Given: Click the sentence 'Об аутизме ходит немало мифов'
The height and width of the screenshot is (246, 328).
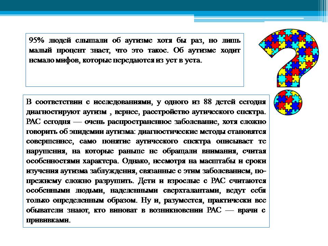Looking at the screenshot, I should [x=135, y=55].
